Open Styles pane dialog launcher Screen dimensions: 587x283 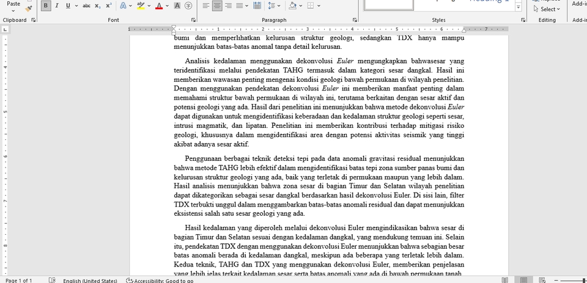coord(523,20)
